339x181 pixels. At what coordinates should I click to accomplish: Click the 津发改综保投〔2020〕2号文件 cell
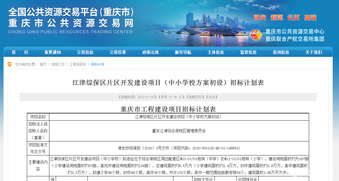[x=179, y=148]
